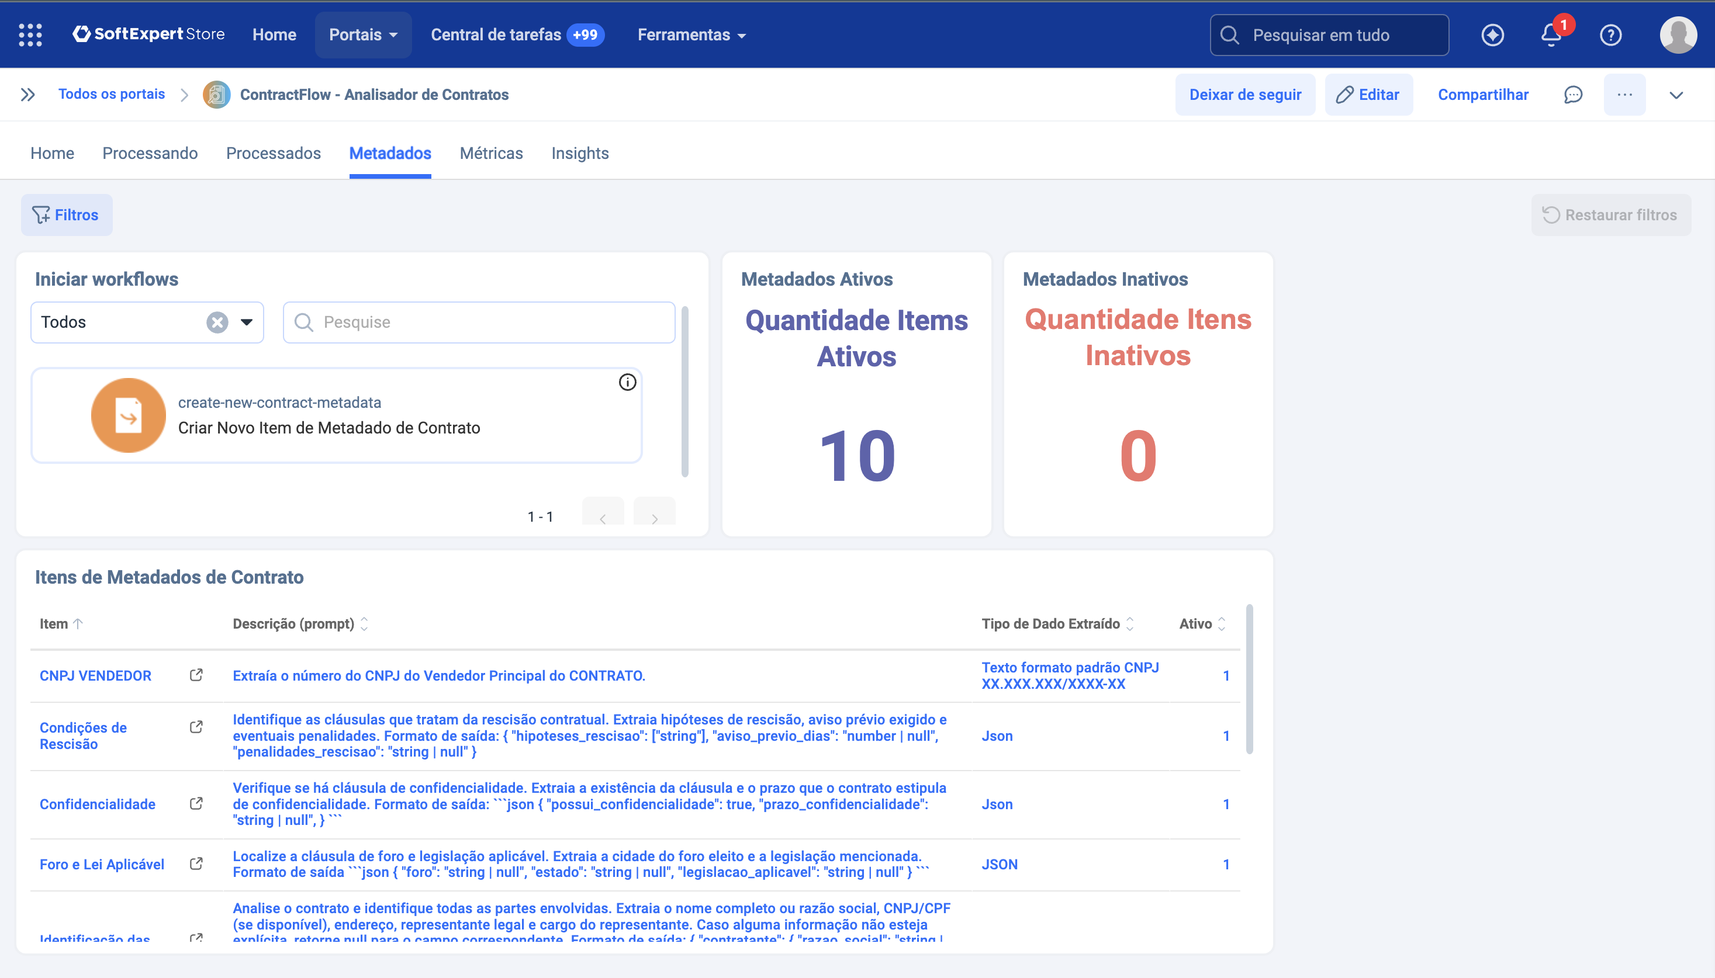This screenshot has width=1715, height=978.
Task: Open external link icon next to CNPJ VENDEDOR
Action: coord(196,675)
